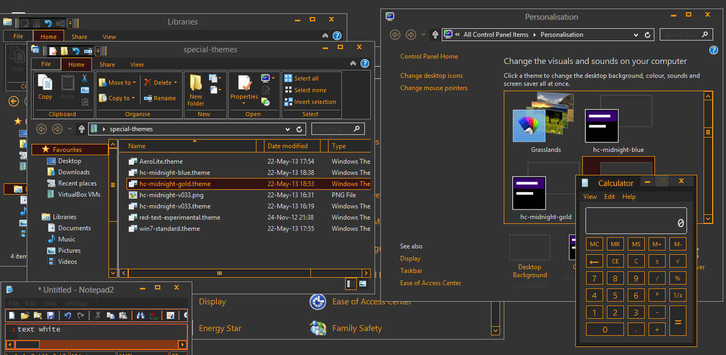
Task: Click the Save icon in Notepad2 toolbar
Action: [x=51, y=316]
